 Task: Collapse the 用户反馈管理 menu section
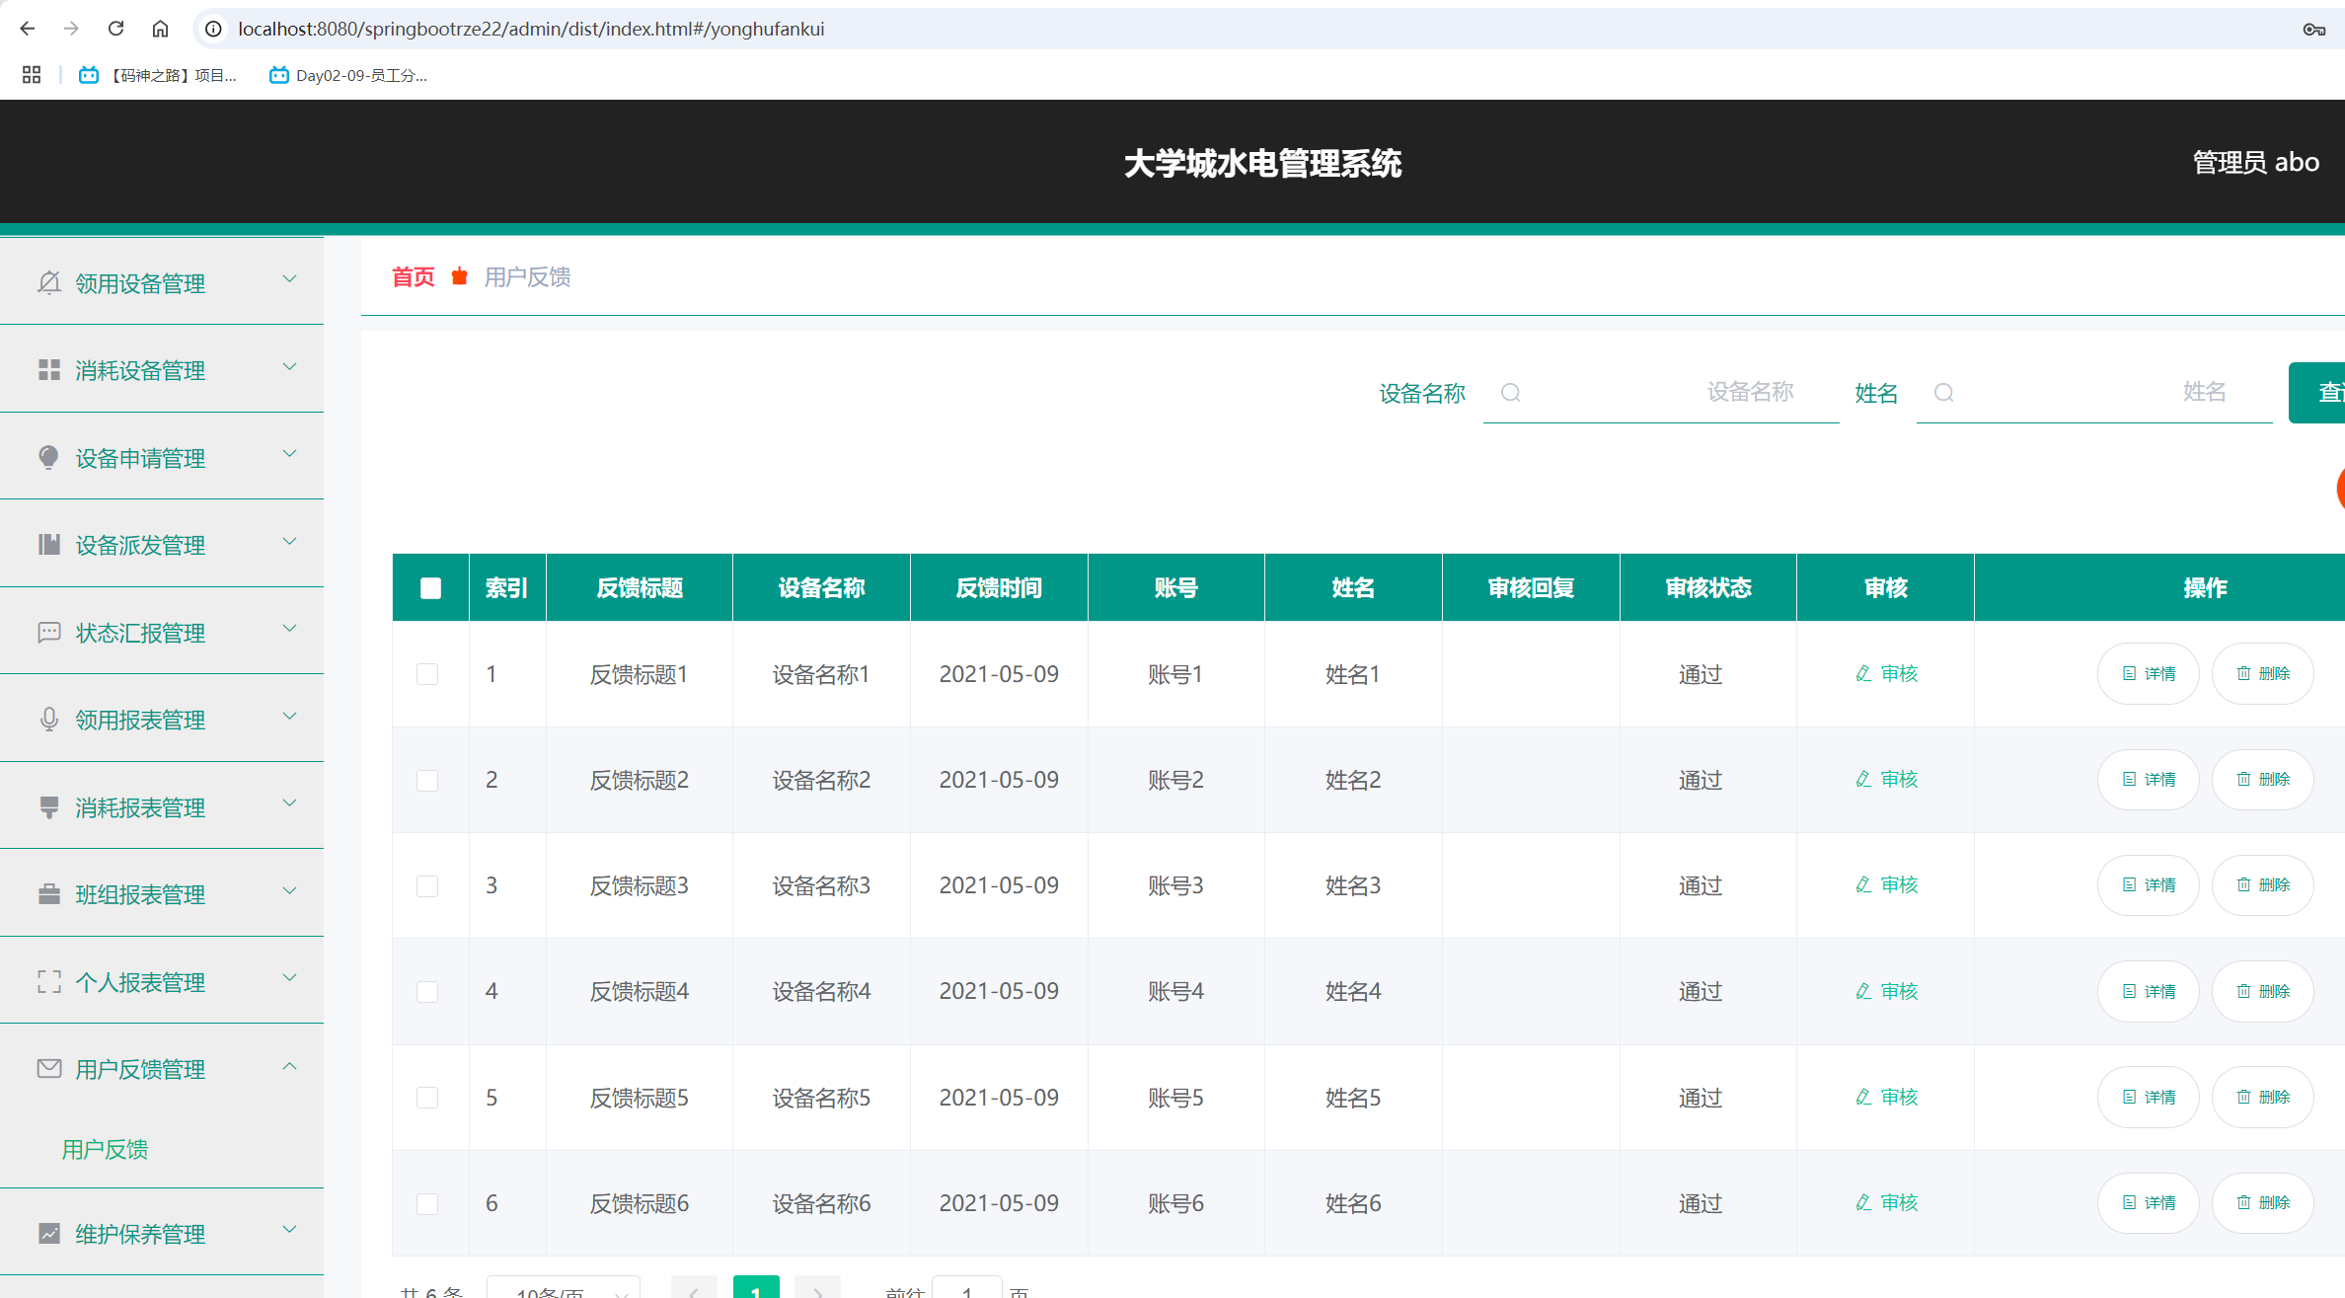click(x=289, y=1066)
